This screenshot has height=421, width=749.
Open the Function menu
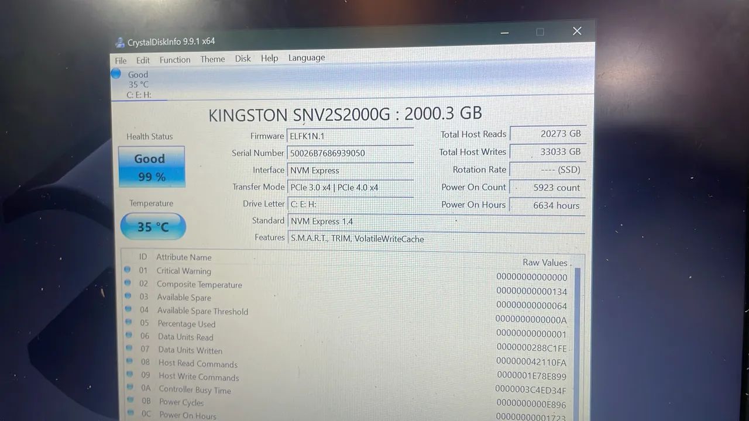point(175,60)
